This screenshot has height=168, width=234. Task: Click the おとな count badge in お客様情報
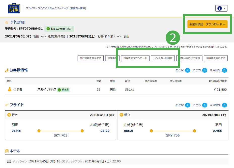pyautogui.click(x=187, y=70)
